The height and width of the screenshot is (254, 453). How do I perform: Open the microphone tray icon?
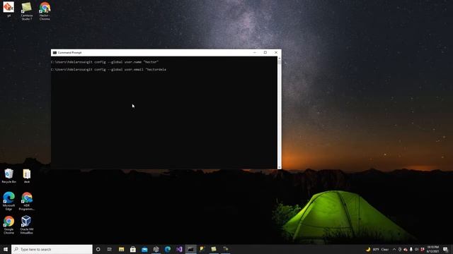pos(411,249)
